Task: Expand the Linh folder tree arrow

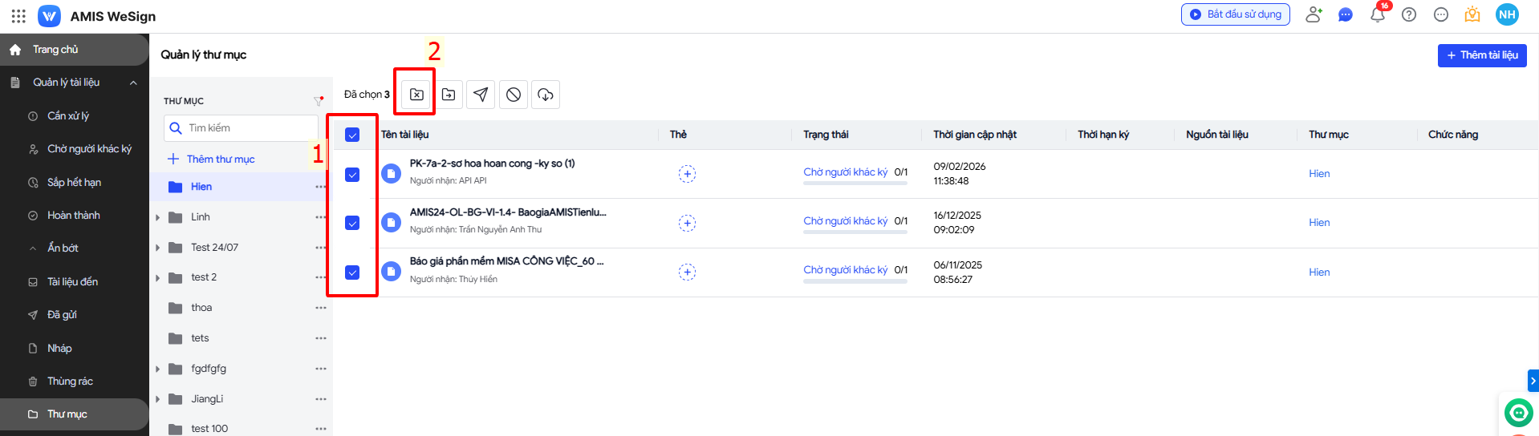Action: (158, 217)
